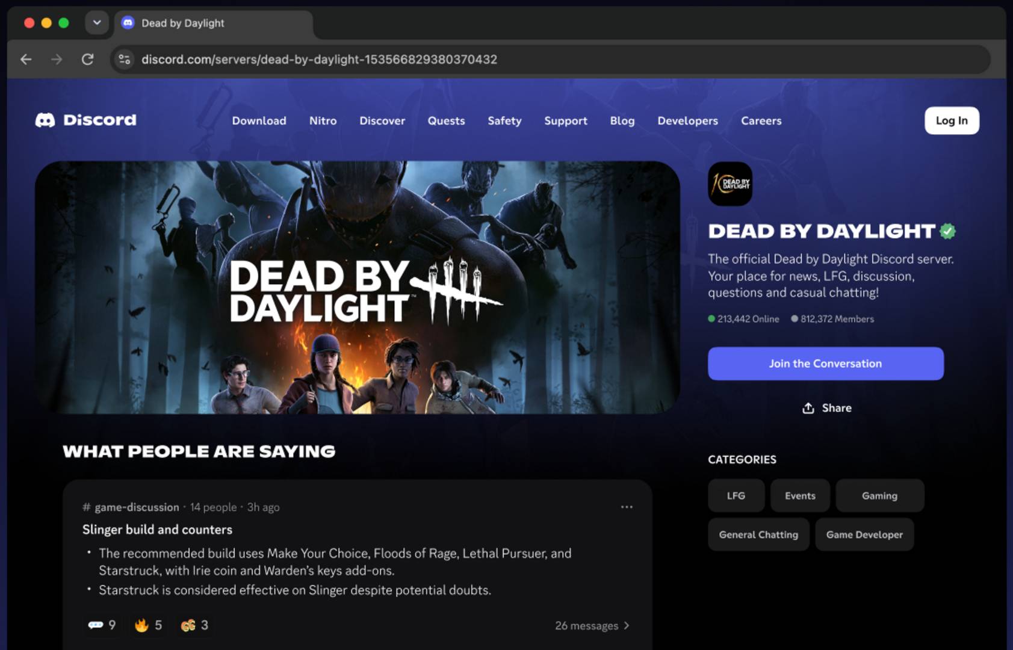Click the browser forward arrow

point(57,59)
